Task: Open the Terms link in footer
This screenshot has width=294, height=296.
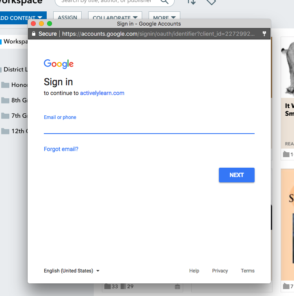Action: (248, 271)
